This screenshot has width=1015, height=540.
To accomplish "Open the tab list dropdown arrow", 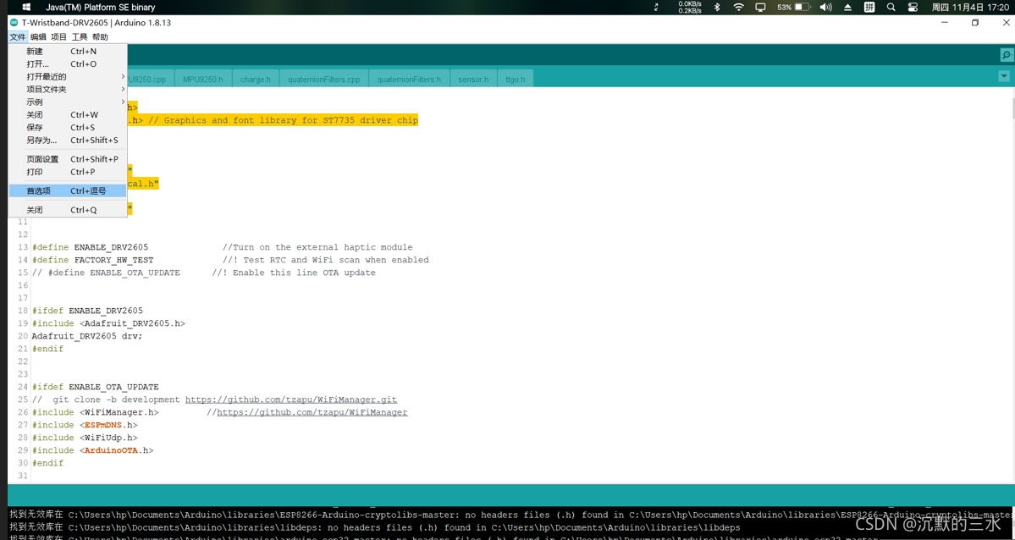I will point(1004,76).
